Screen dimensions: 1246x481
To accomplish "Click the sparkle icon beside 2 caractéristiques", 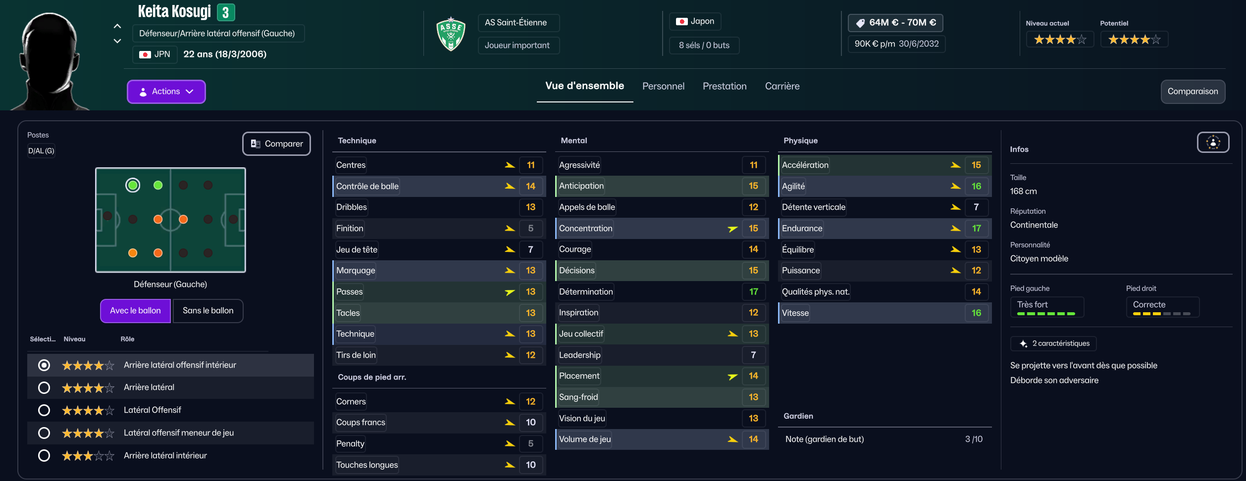I will point(1023,343).
